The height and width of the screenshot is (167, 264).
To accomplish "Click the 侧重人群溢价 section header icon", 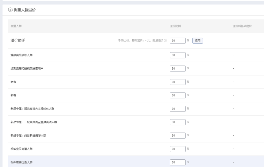I will click(10, 10).
